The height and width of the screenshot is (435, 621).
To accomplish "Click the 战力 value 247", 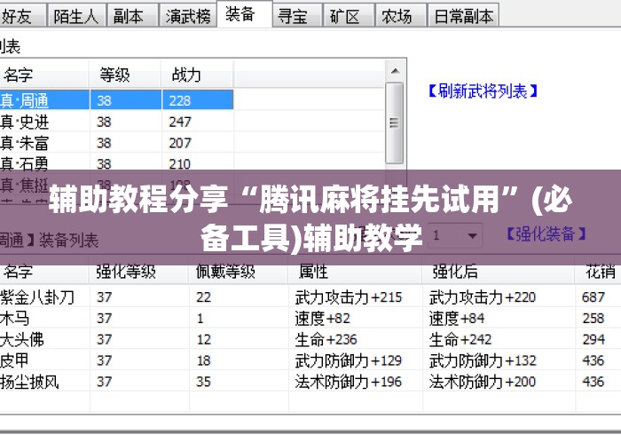I will 180,122.
